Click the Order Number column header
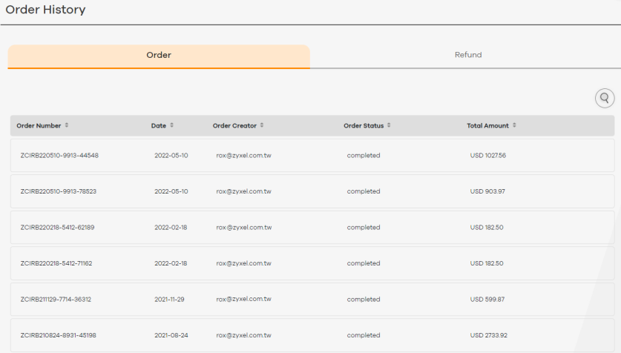Screen dimensions: 621x353 39,125
